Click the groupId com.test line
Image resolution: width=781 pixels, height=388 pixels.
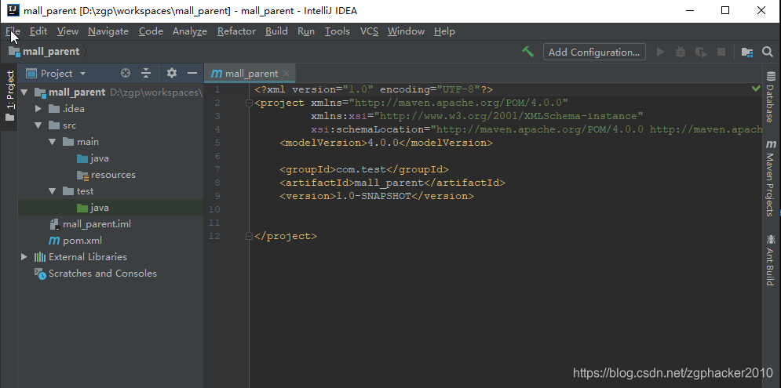(x=364, y=169)
